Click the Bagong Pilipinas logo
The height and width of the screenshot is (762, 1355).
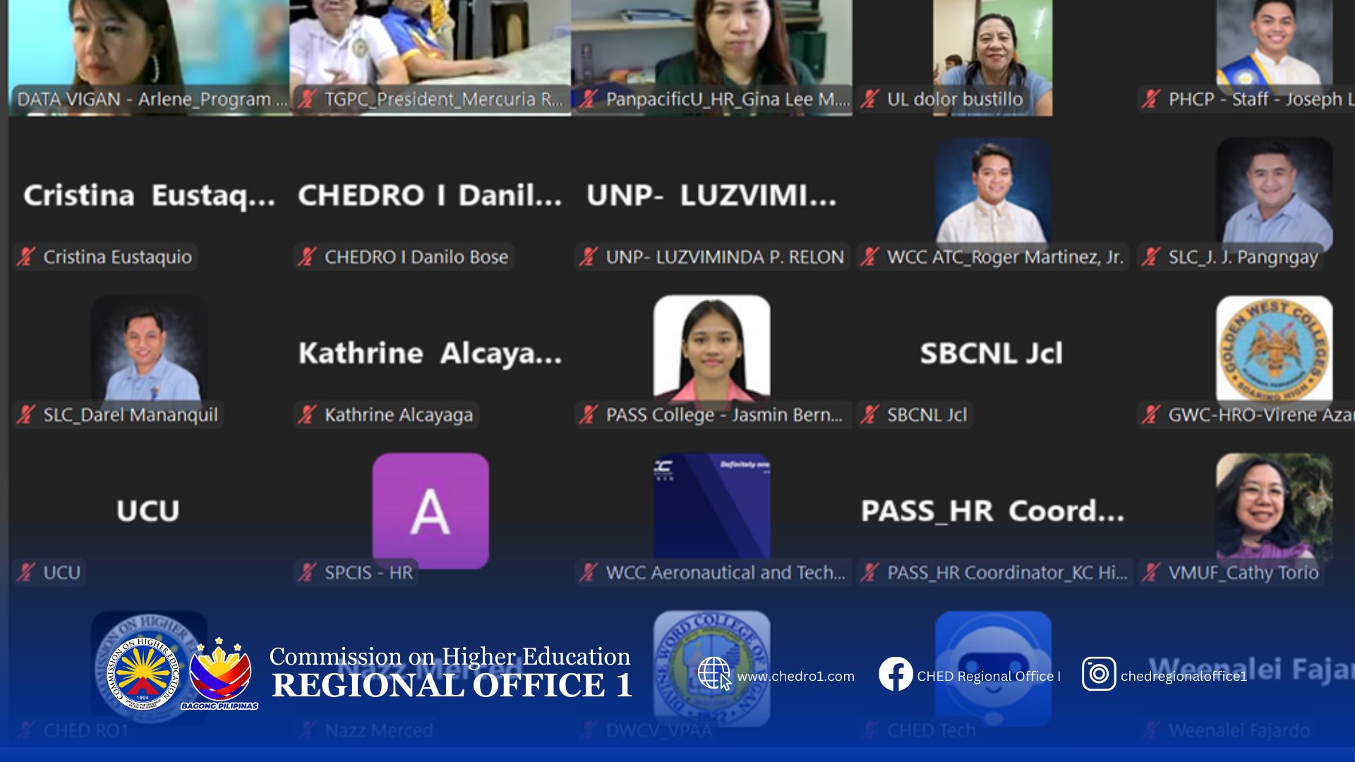[220, 674]
